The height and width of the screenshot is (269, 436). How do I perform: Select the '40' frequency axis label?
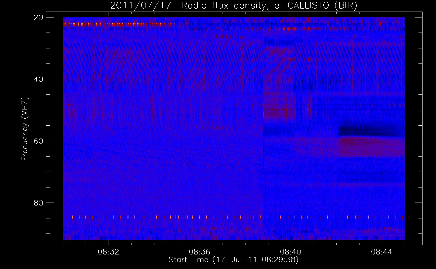pos(39,79)
